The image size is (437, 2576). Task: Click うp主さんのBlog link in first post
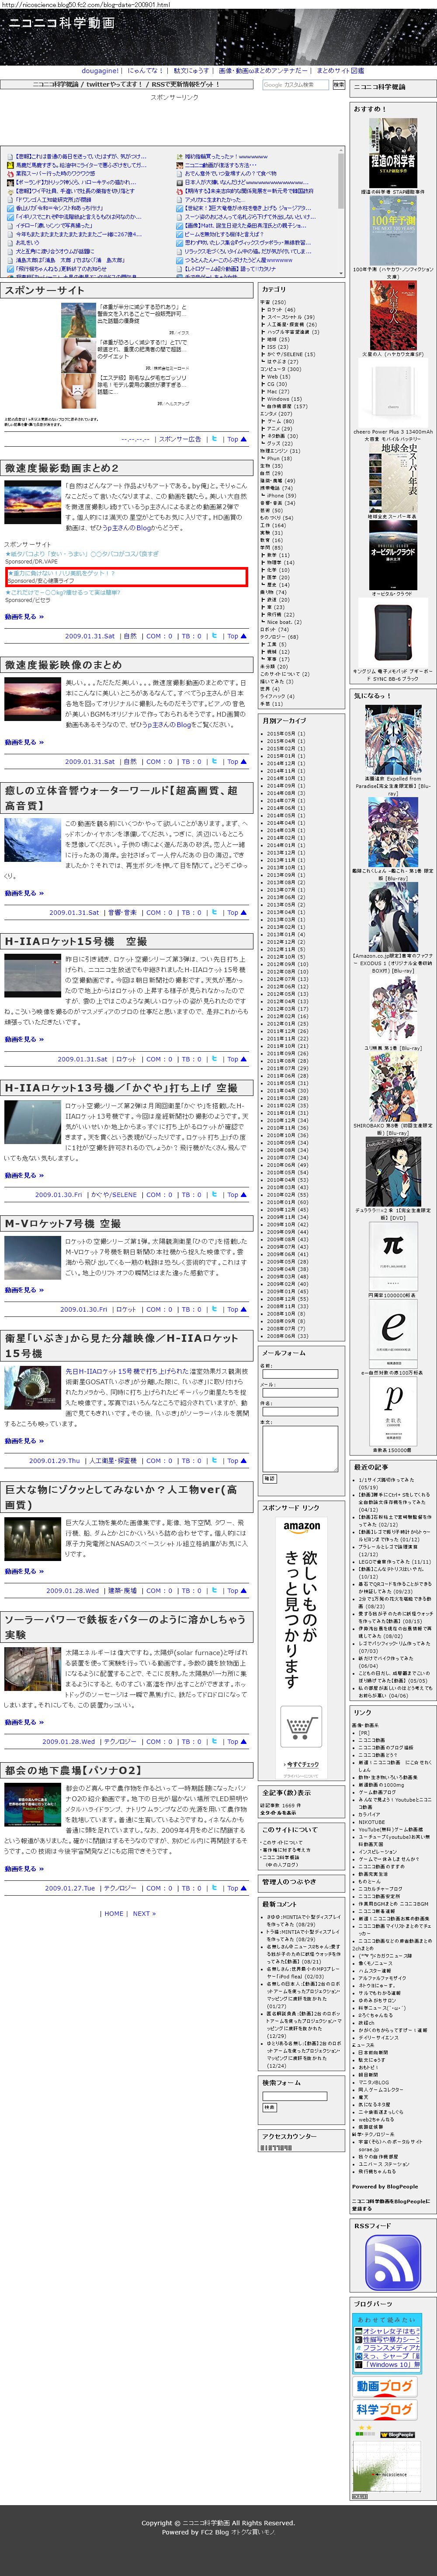pos(128,528)
